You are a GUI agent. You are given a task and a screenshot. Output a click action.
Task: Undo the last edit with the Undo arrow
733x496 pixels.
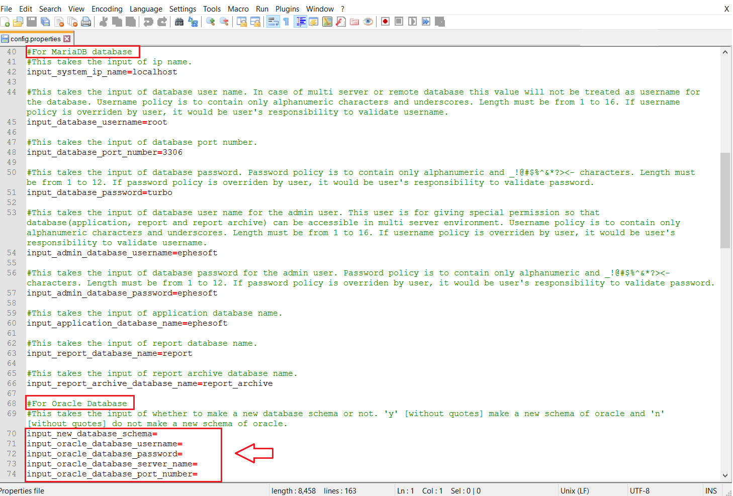[148, 22]
